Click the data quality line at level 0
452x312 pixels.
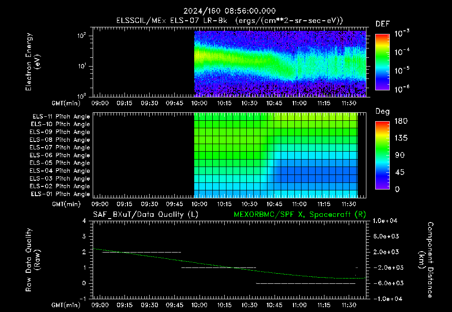(306, 283)
